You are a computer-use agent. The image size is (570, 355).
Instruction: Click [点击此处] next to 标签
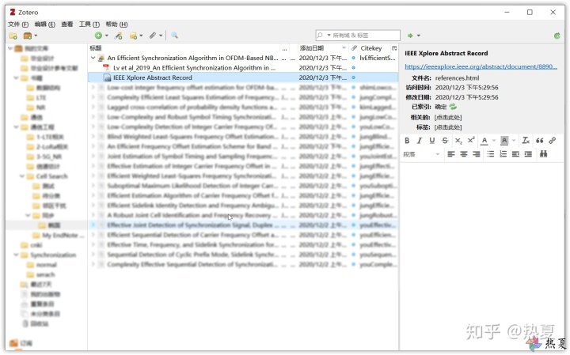coord(448,127)
